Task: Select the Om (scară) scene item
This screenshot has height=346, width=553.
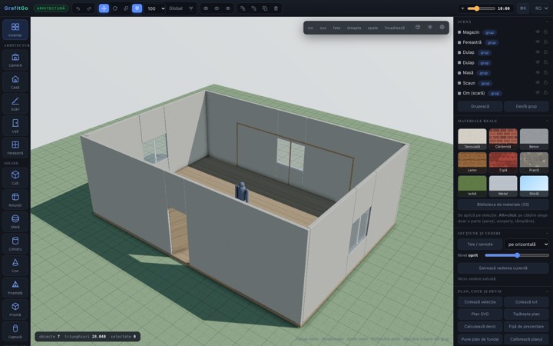Action: click(x=503, y=93)
